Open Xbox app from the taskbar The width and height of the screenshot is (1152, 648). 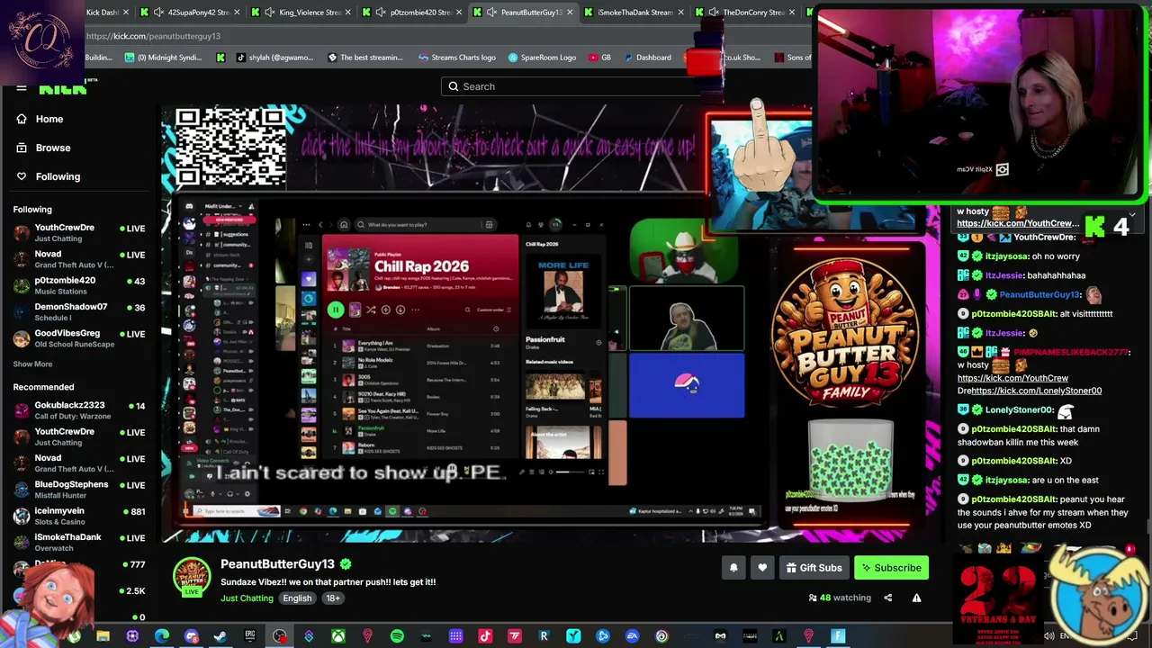point(337,636)
